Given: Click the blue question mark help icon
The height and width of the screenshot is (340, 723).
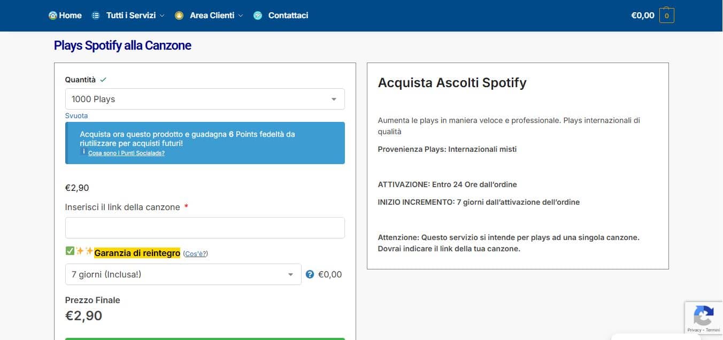Looking at the screenshot, I should 310,274.
